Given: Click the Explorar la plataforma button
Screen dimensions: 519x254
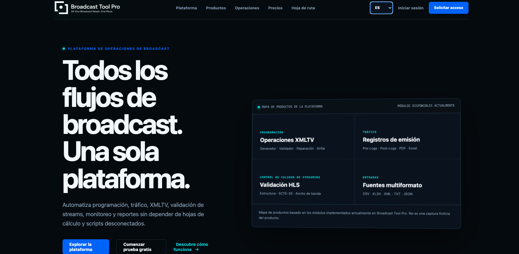Looking at the screenshot, I should click(x=86, y=247).
